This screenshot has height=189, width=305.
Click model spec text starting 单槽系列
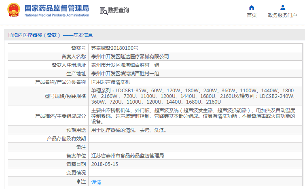193,96
